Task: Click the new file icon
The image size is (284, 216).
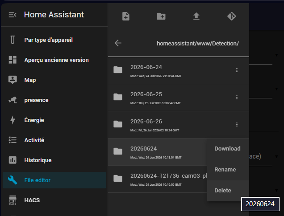Action: coord(126,16)
